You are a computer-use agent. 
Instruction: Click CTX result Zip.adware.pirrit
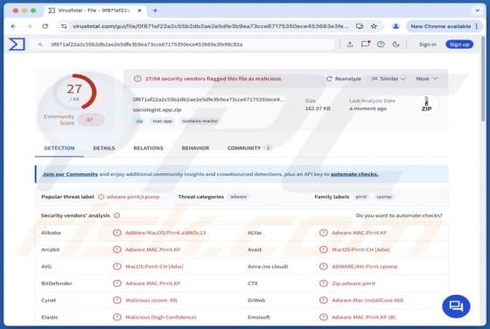click(353, 283)
